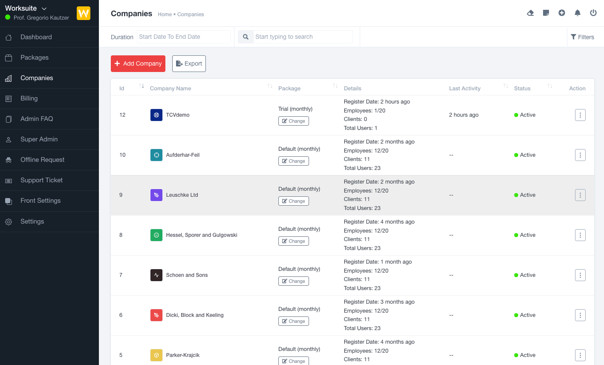Go to Packages in sidebar
Image resolution: width=604 pixels, height=365 pixels.
point(35,57)
